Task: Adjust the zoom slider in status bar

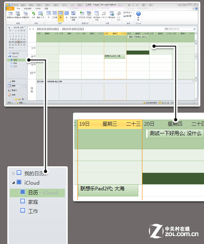Action: 186,103
